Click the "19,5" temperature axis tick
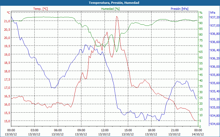The width and height of the screenshot is (220, 137). pyautogui.click(x=7, y=46)
